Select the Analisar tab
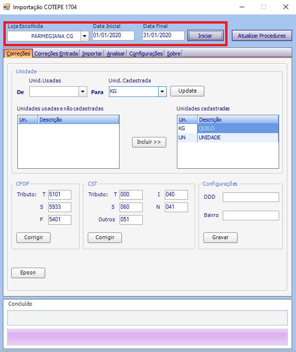Viewport: 296px width, 352px height. [116, 54]
